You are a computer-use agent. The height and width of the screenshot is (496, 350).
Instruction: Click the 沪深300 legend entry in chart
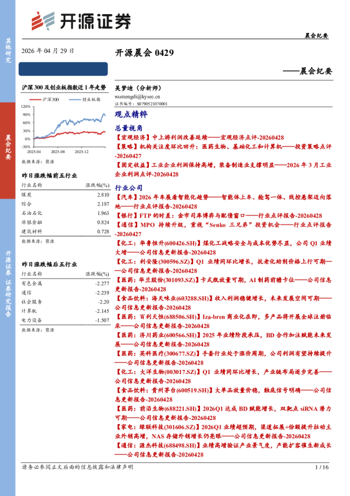point(44,100)
